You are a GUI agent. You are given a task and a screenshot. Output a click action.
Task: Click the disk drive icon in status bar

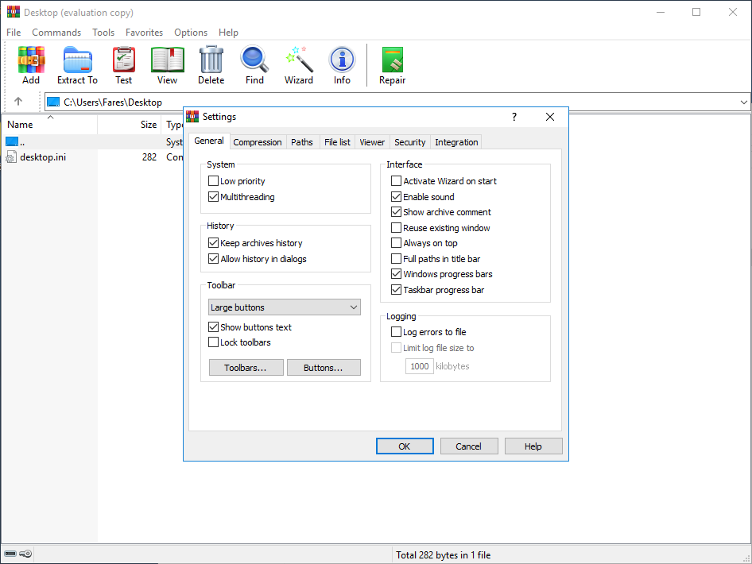pos(10,554)
